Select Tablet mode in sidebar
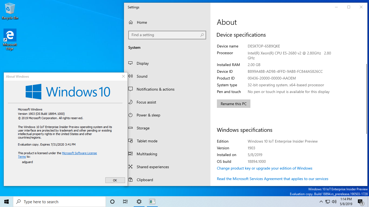This screenshot has height=207, width=369. (147, 141)
